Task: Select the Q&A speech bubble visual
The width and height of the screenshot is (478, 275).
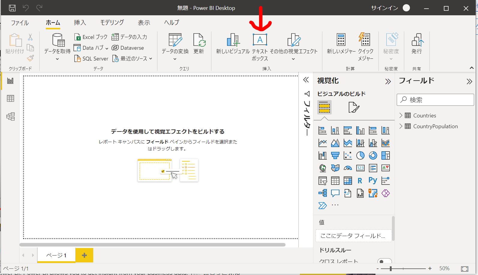Action: click(x=335, y=193)
